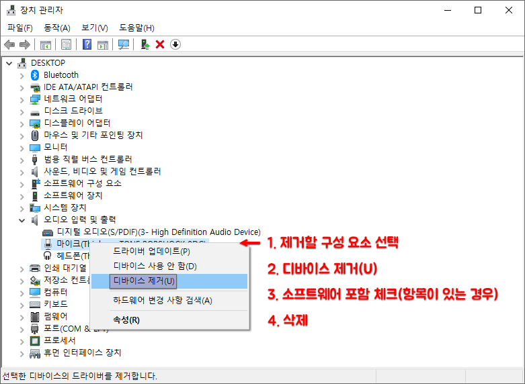The height and width of the screenshot is (384, 525).
Task: Click the Properties toolbar icon
Action: coord(67,44)
